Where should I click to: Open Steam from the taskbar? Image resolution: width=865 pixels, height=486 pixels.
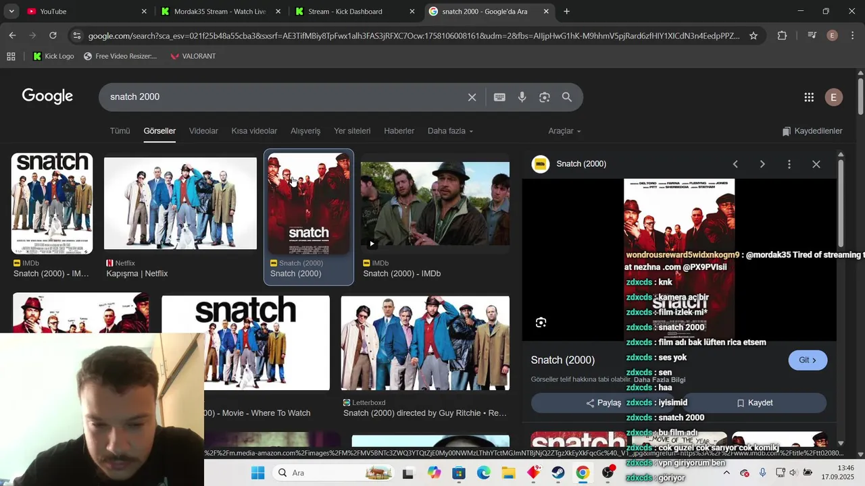(558, 473)
